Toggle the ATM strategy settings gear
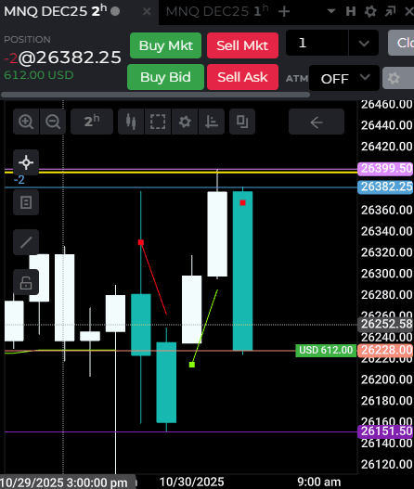The image size is (414, 489). click(394, 78)
